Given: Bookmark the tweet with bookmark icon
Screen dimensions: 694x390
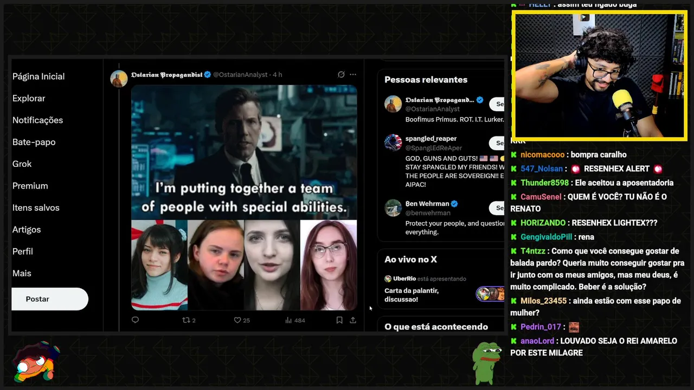Looking at the screenshot, I should 339,320.
